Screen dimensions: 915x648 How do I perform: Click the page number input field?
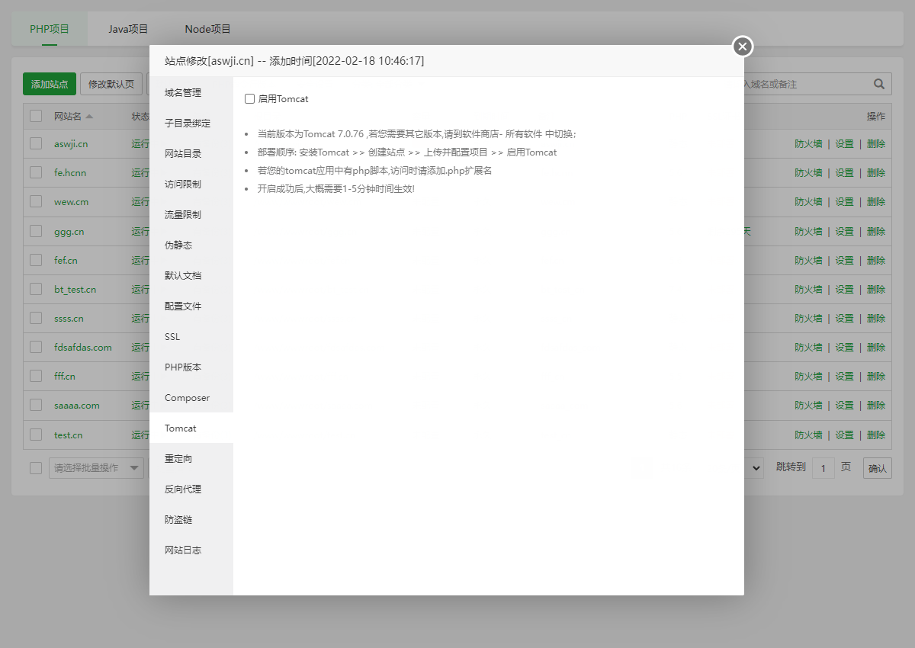[x=823, y=467]
